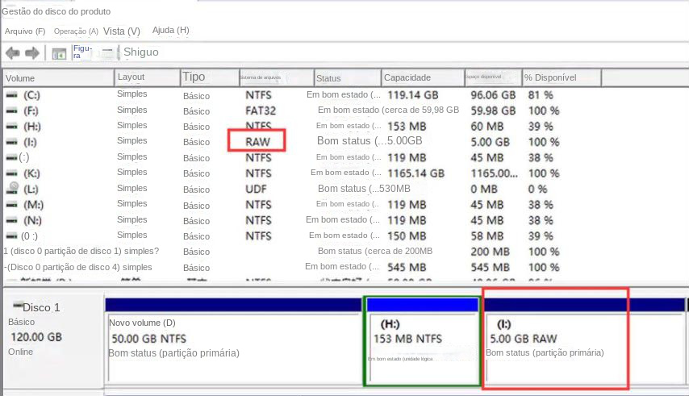Image resolution: width=689 pixels, height=396 pixels.
Task: Click the % Disponível column header
Action: point(550,78)
